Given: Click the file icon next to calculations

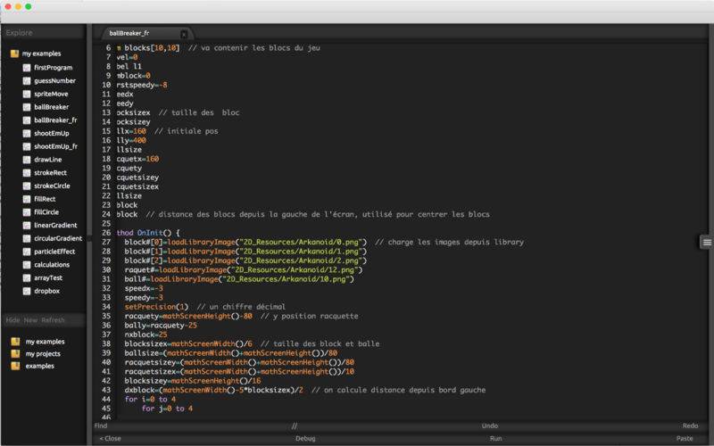Looking at the screenshot, I should pyautogui.click(x=27, y=265).
